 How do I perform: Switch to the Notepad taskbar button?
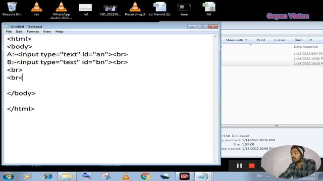click(203, 176)
